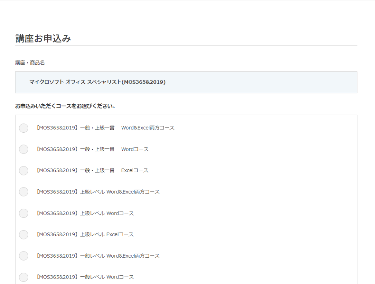The height and width of the screenshot is (284, 375).
Task: Click label text 上級レベル Excelコース
Action: click(85, 235)
